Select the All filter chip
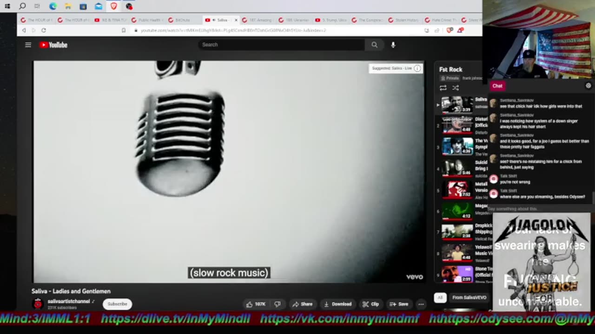Screen dimensions: 595x334 tap(440, 297)
